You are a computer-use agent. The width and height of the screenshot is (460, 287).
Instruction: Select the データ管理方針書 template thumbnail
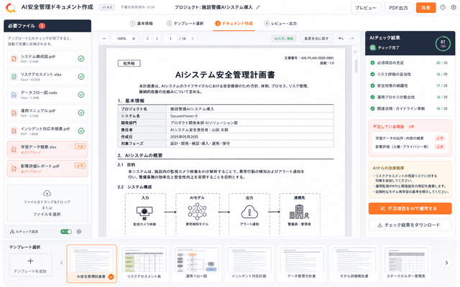[x=302, y=263]
